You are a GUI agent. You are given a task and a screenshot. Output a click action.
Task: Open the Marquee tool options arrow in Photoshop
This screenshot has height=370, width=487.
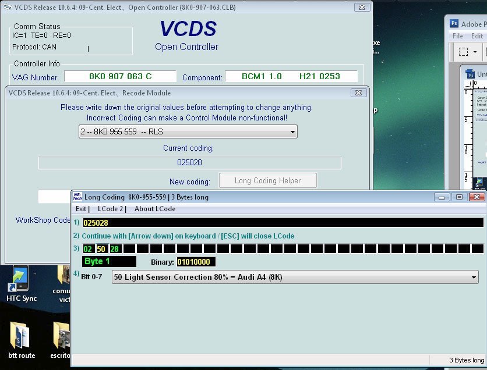(475, 52)
